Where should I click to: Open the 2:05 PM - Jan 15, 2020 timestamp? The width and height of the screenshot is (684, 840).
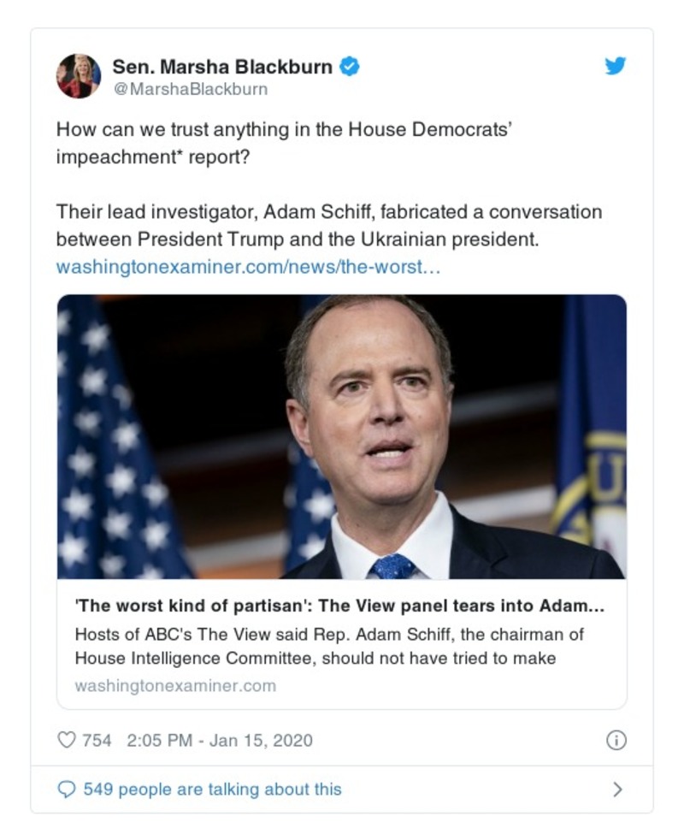tap(220, 741)
